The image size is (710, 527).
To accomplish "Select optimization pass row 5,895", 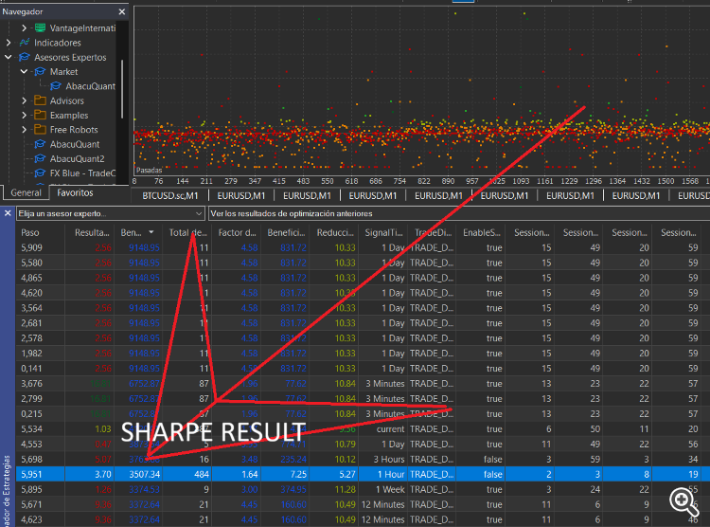I will click(363, 489).
